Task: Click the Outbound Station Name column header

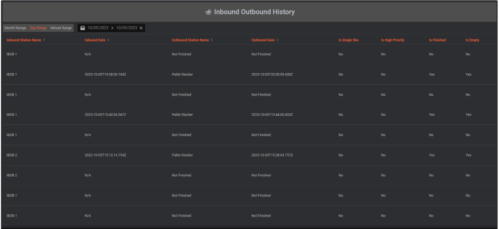Action: click(x=191, y=40)
